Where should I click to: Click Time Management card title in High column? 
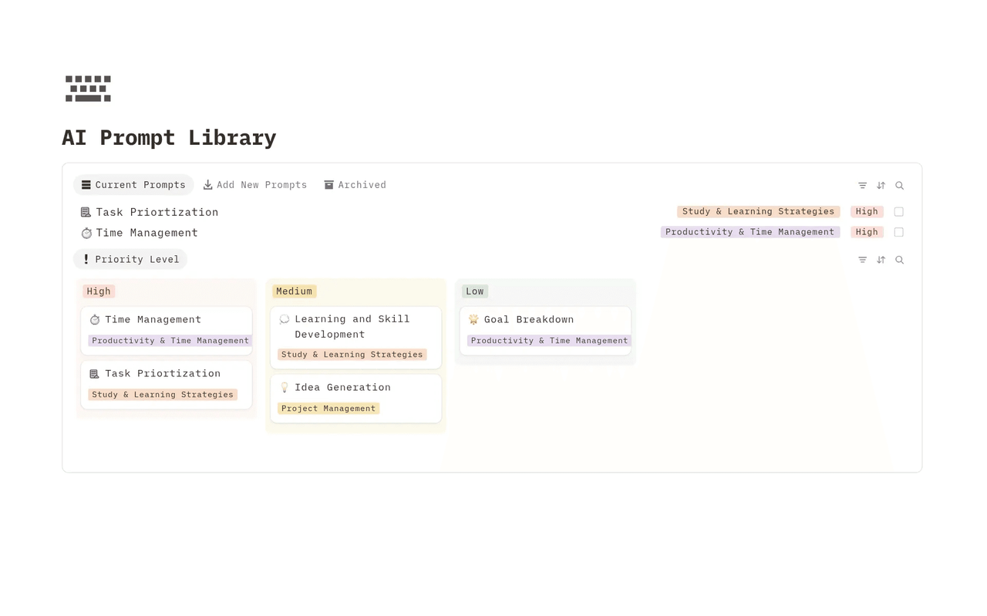pyautogui.click(x=153, y=320)
